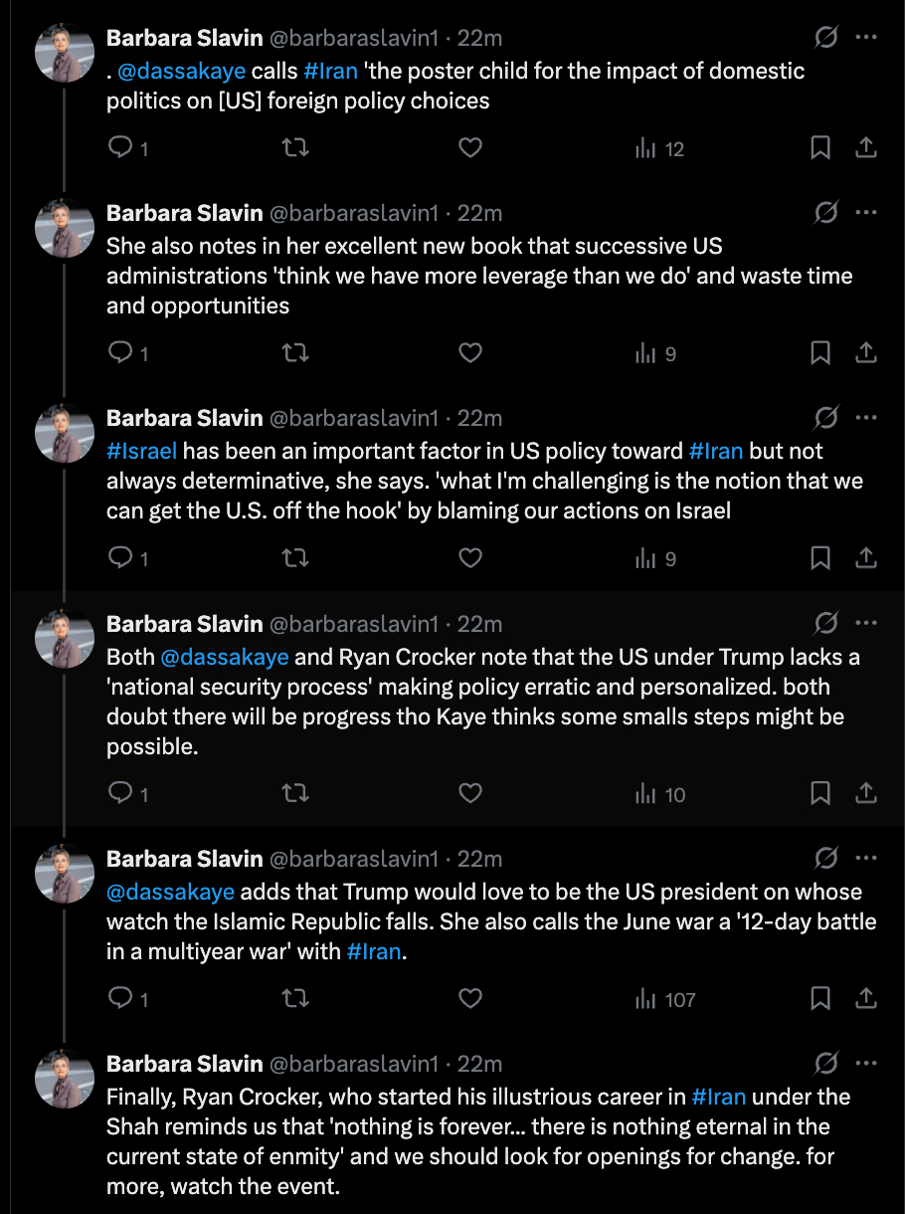This screenshot has height=1214, width=905.
Task: Repost the tweet about US leverage
Action: click(295, 353)
